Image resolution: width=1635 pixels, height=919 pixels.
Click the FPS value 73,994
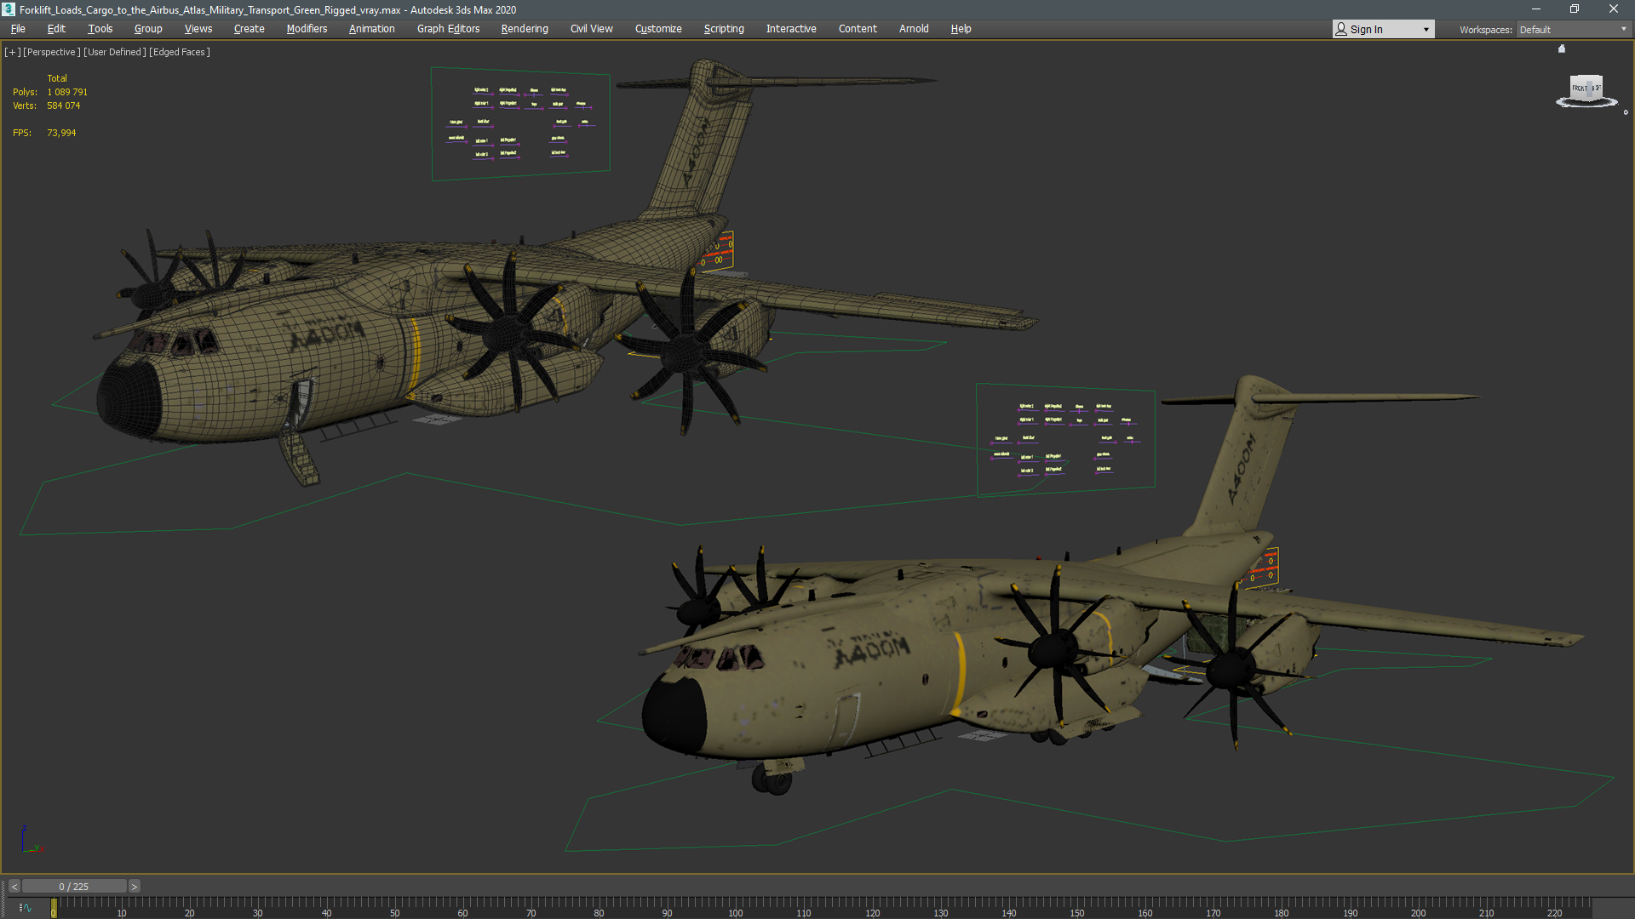tap(61, 133)
